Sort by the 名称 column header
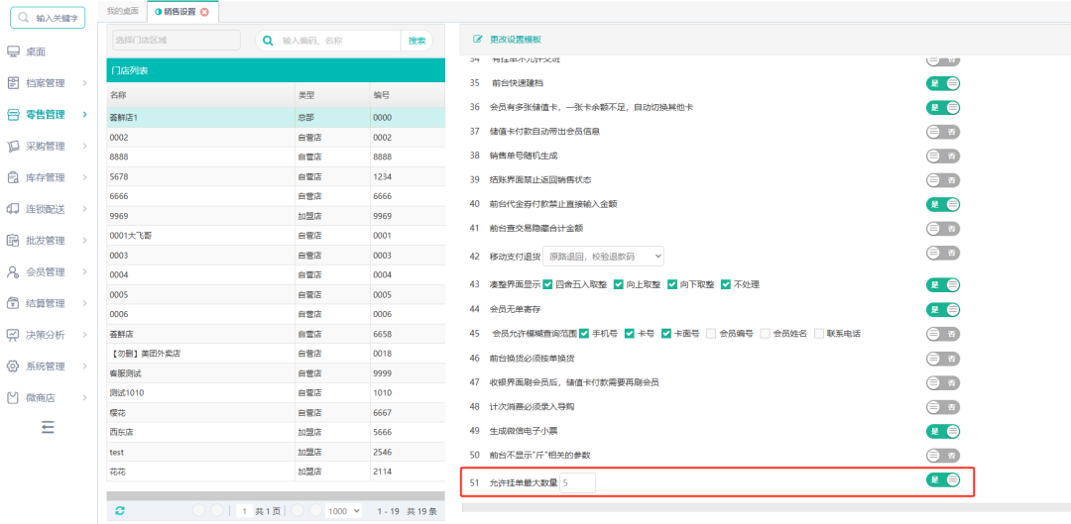Screen dimensions: 1071x524 coord(200,95)
